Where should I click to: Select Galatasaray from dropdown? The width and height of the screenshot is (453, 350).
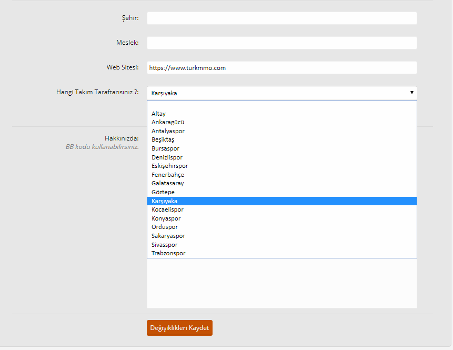coord(168,183)
